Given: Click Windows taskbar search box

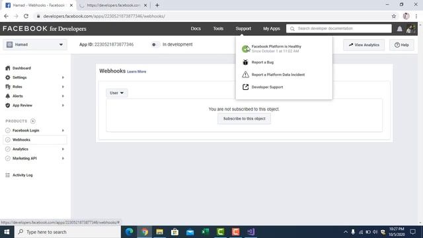Looking at the screenshot, I should coord(67,232).
